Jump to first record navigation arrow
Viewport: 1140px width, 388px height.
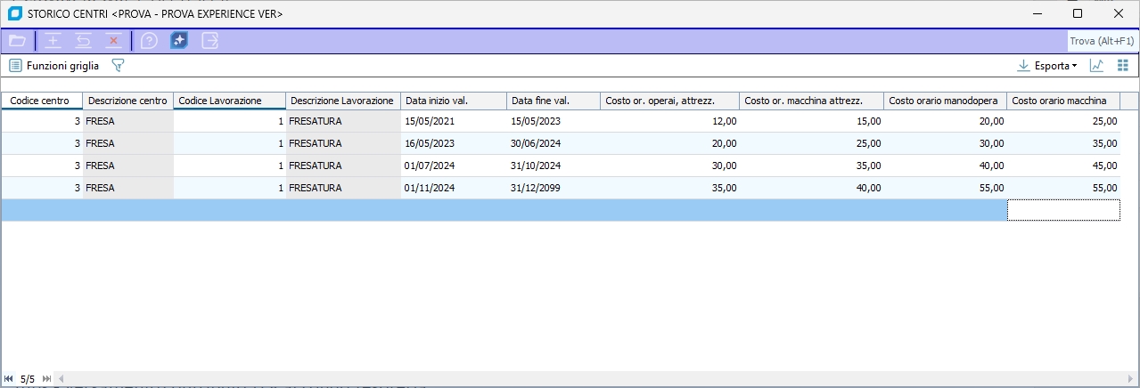(9, 379)
